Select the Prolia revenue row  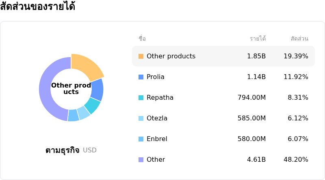click(x=223, y=77)
